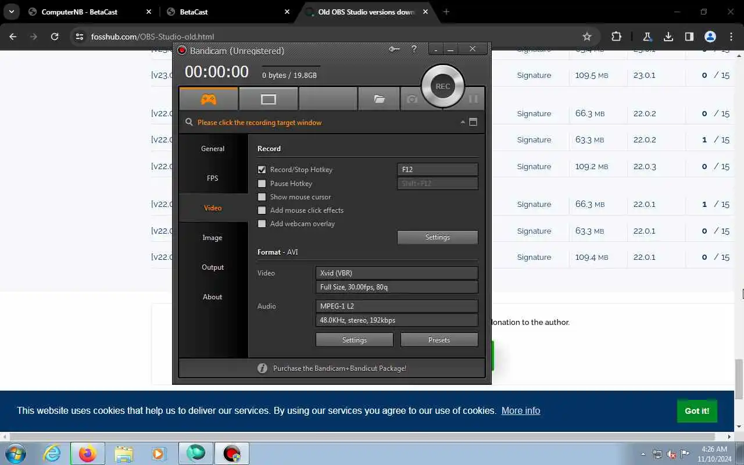This screenshot has height=465, width=744.
Task: Click the Shift+F12 pause hotkey field
Action: click(x=438, y=184)
